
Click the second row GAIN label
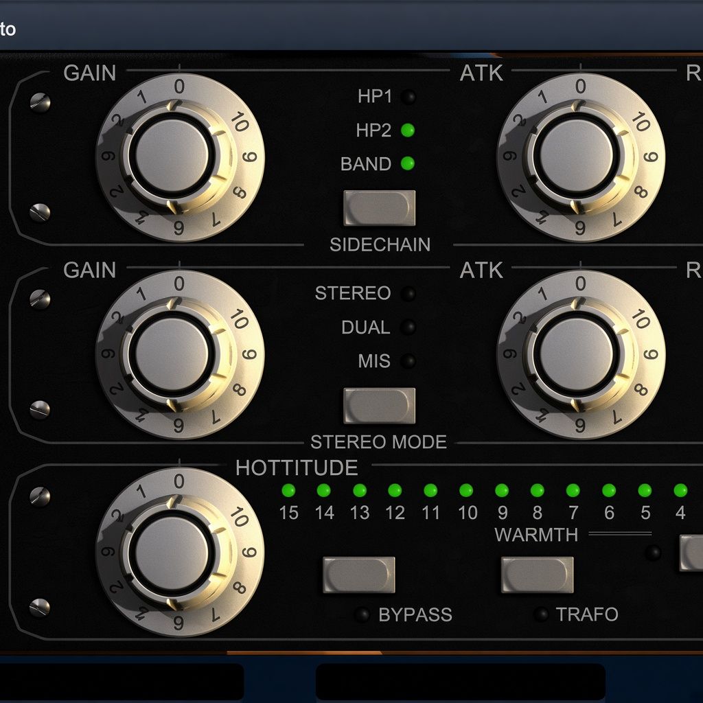[x=90, y=270]
